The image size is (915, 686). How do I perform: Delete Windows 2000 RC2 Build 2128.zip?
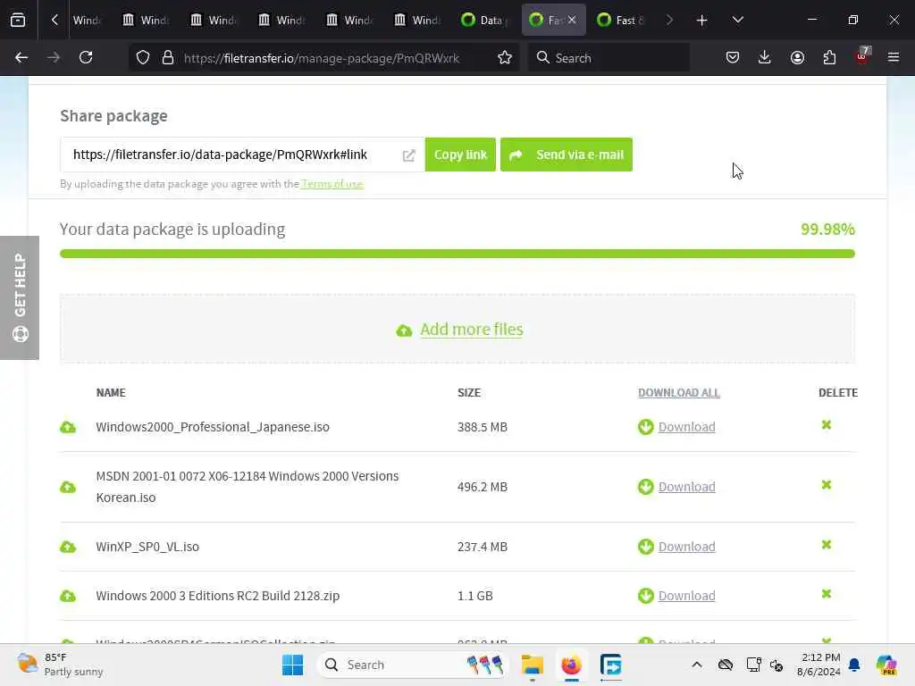point(827,594)
